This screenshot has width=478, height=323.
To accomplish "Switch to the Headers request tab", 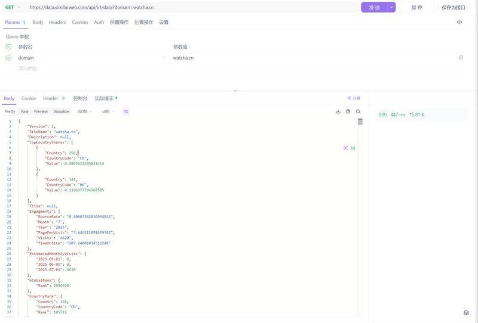I will (x=57, y=22).
